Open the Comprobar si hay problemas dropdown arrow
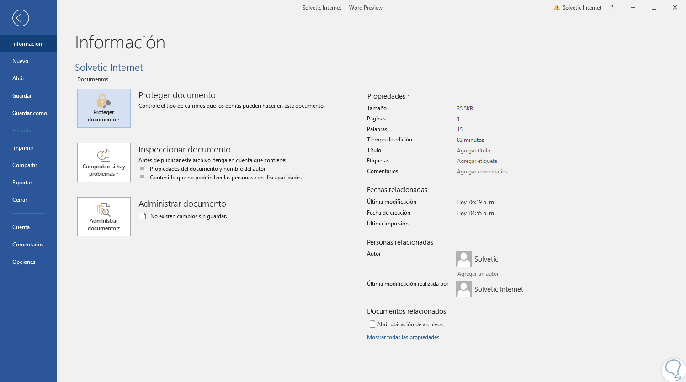 pyautogui.click(x=117, y=174)
